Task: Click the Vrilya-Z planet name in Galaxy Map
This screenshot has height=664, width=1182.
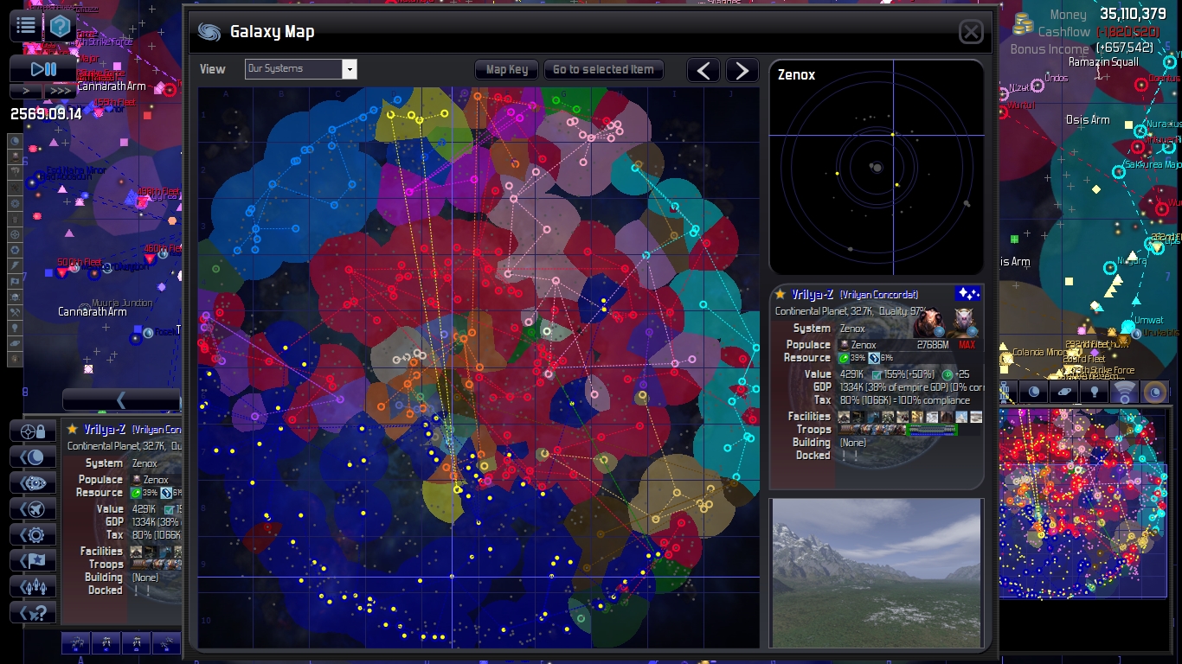Action: 813,295
